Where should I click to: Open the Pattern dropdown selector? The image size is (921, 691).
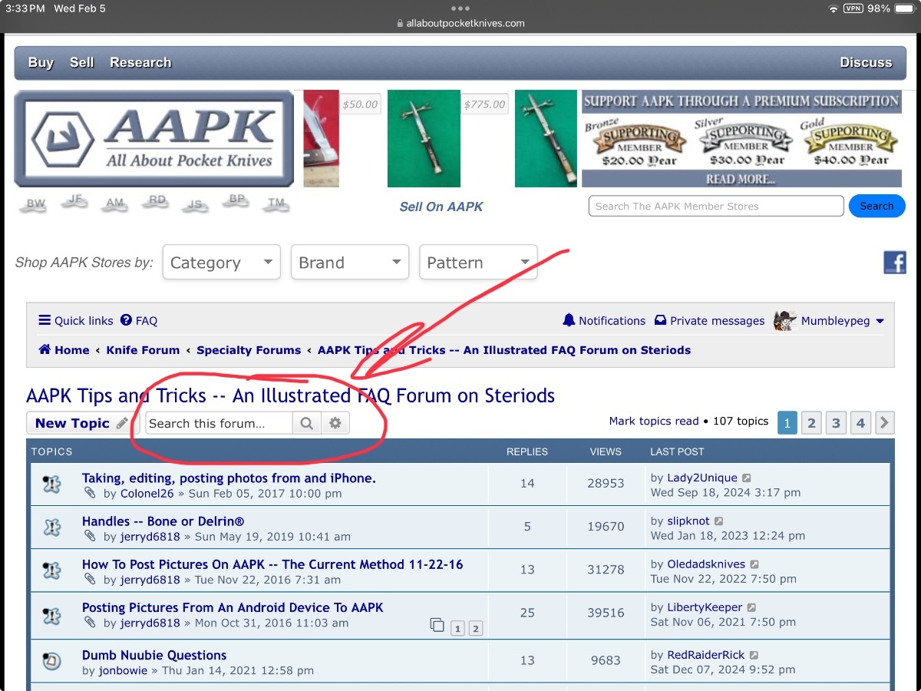point(478,263)
